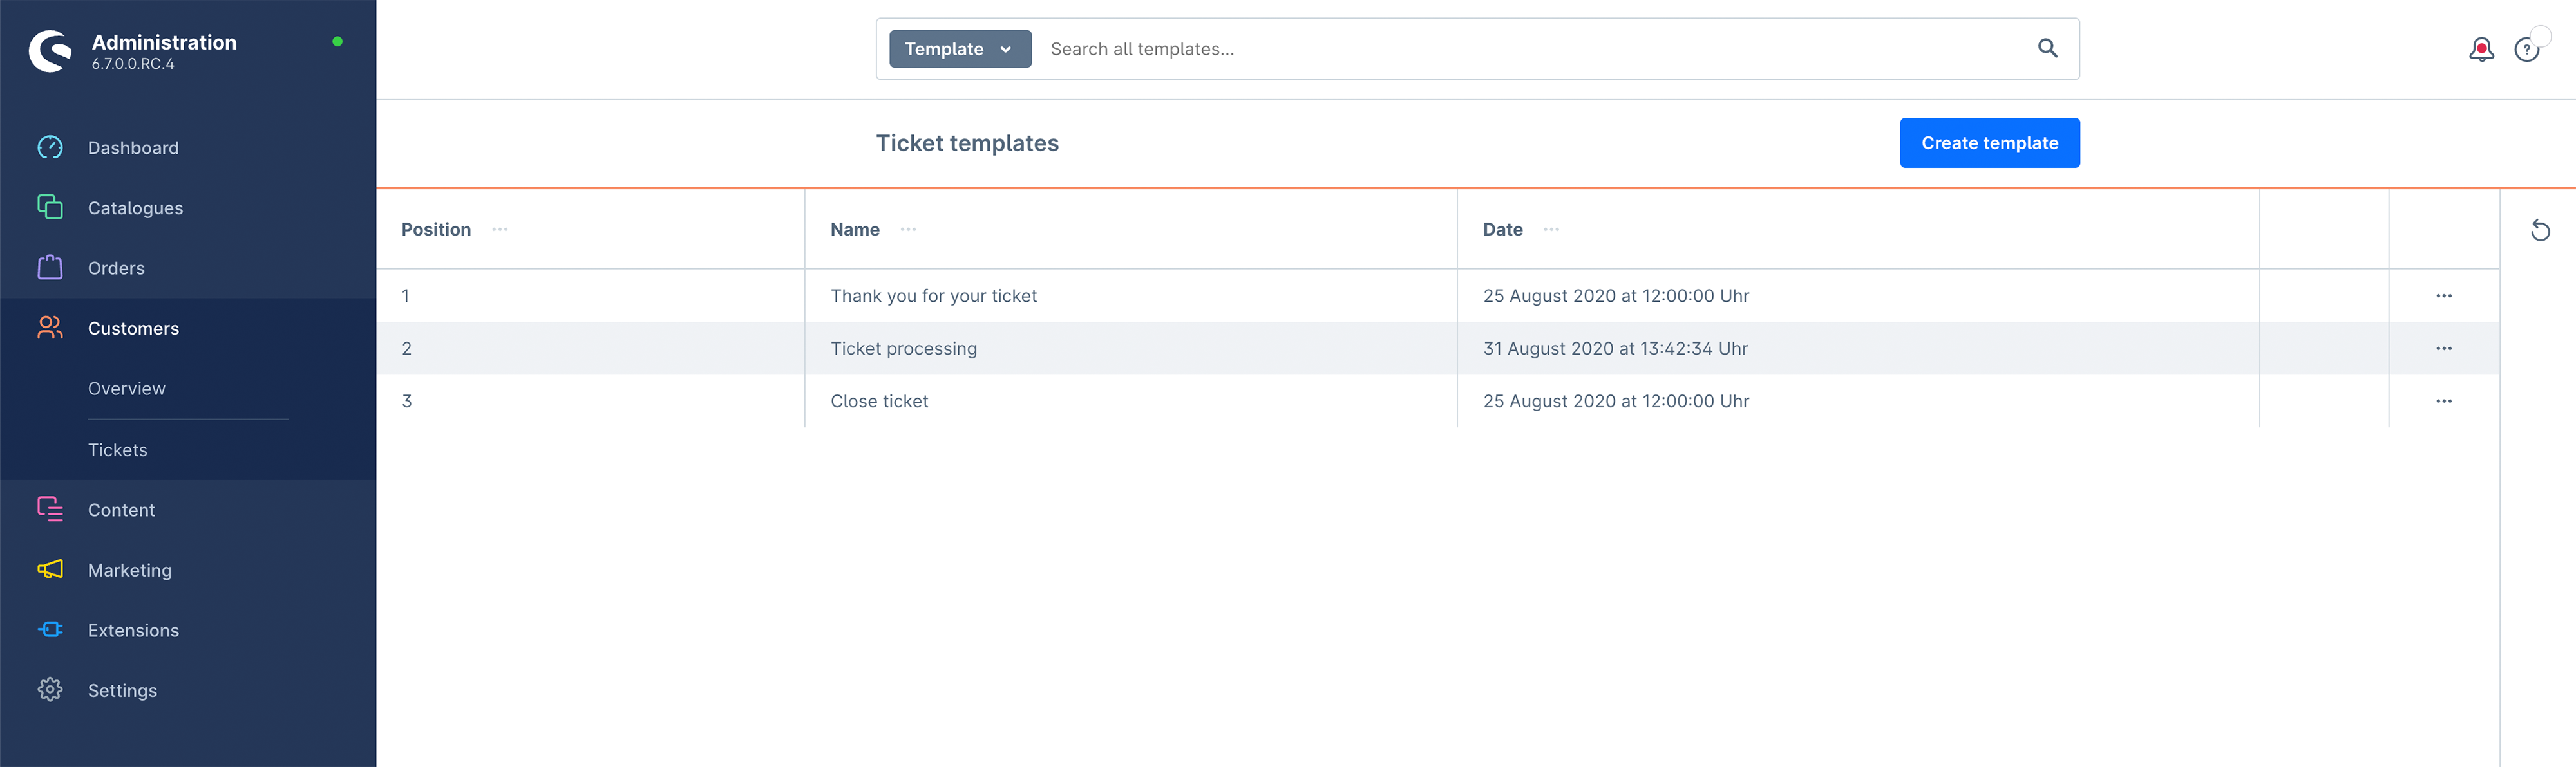Viewport: 2576px width, 767px height.
Task: Open the notifications bell icon
Action: 2481,49
